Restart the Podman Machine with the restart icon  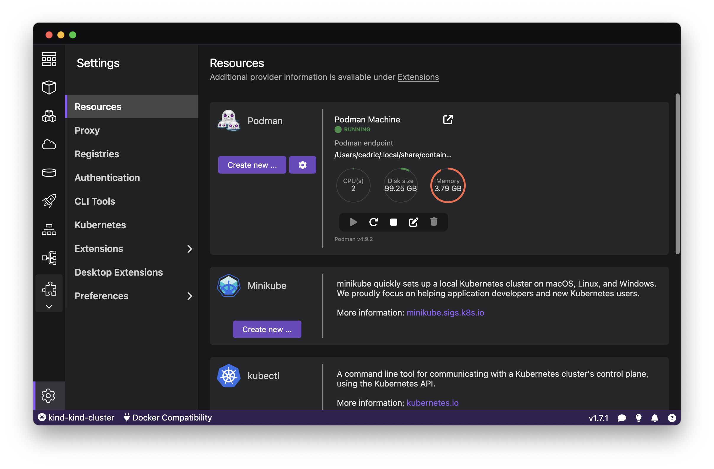tap(373, 222)
